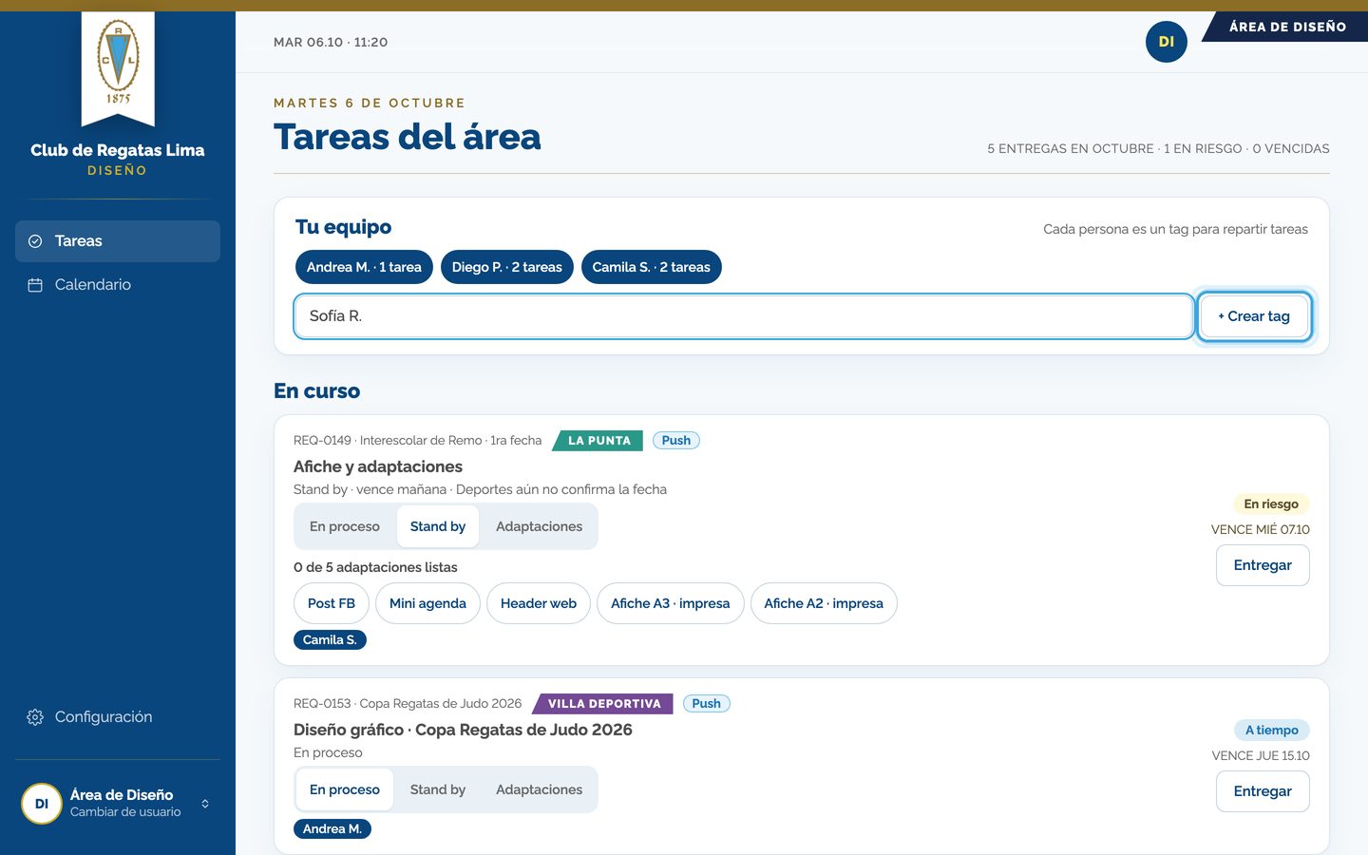Open the Tareas menu item

coord(118,241)
